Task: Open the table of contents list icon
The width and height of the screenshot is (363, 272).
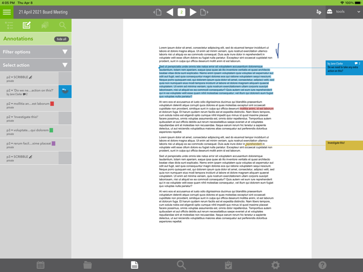Action: pyautogui.click(x=9, y=25)
